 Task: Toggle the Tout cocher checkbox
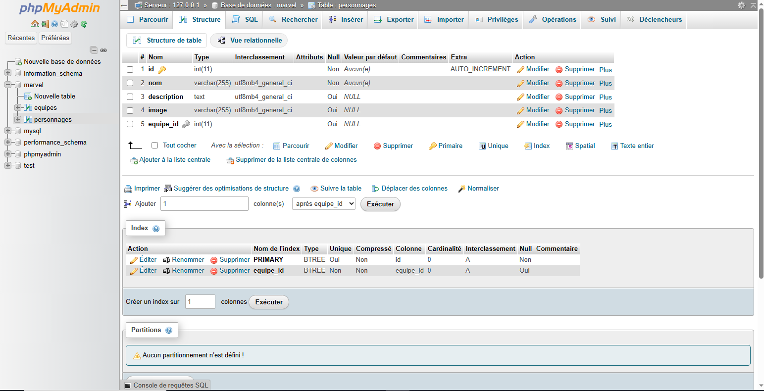coord(154,146)
